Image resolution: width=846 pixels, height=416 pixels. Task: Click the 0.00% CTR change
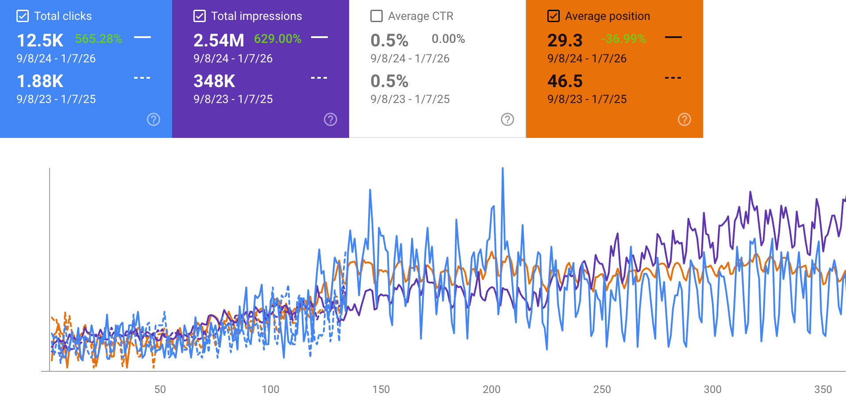(x=448, y=39)
